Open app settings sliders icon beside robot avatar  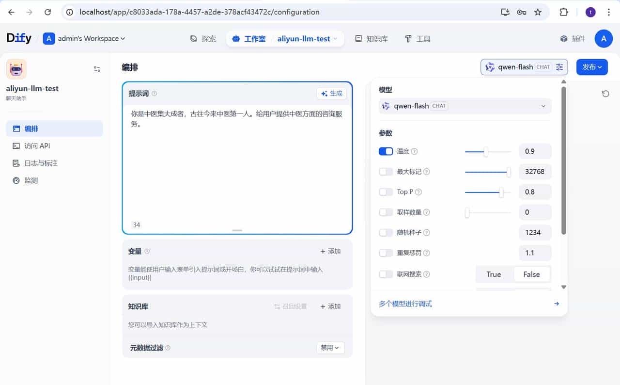coord(97,69)
